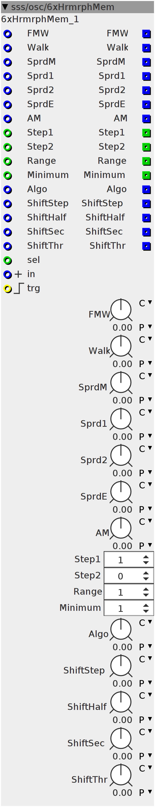This screenshot has height=807, width=155.
Task: Select the 6xHrmrphMem_1 instance name label
Action: (x=40, y=19)
